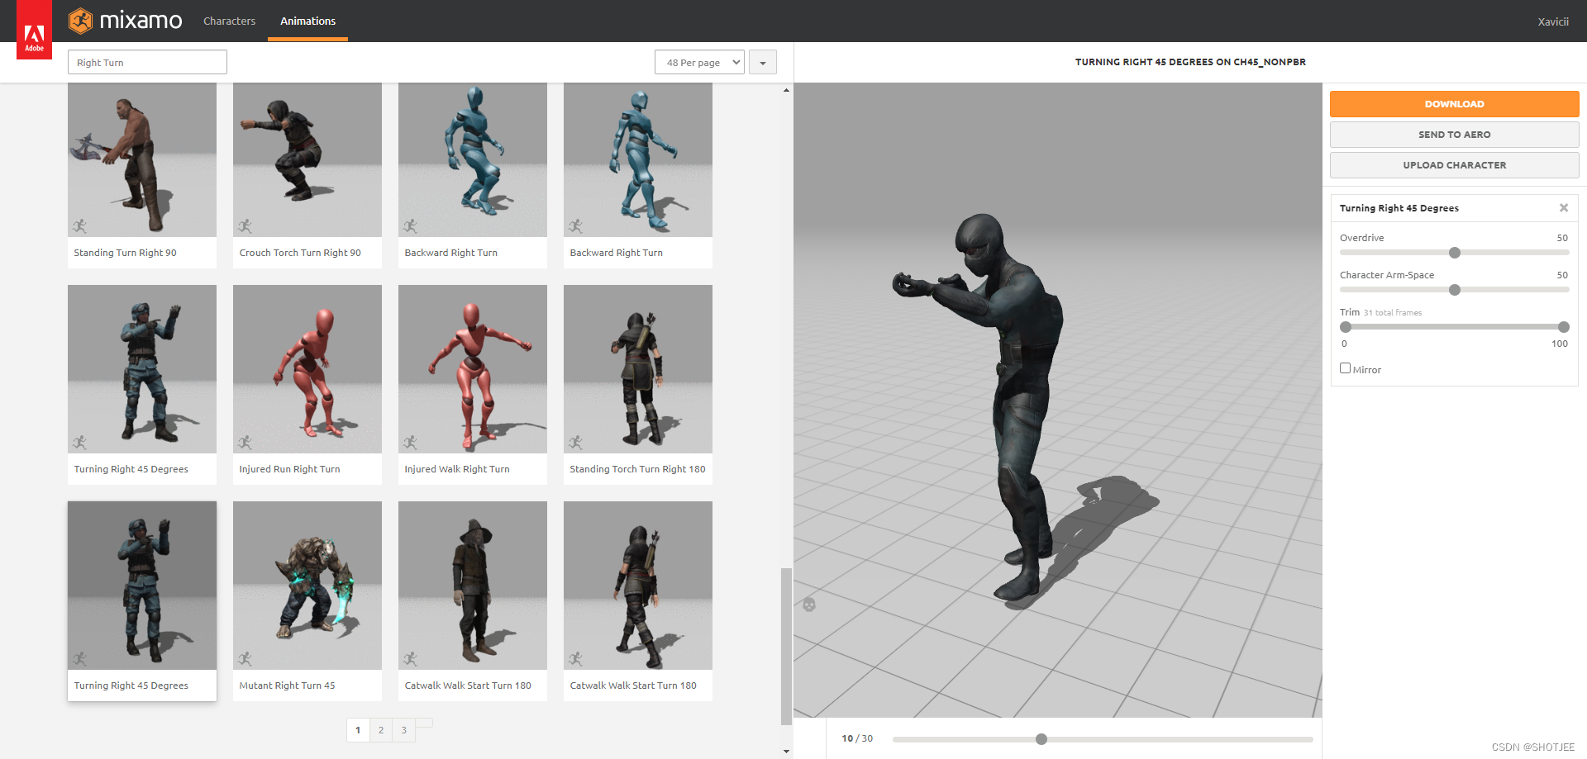Open the Animations tab
Viewport: 1587px width, 759px height.
pos(307,21)
